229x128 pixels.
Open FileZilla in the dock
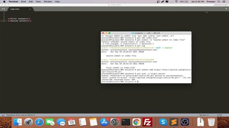tap(147, 122)
